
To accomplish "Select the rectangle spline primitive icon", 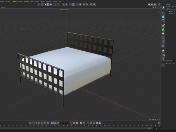I will [163, 13].
